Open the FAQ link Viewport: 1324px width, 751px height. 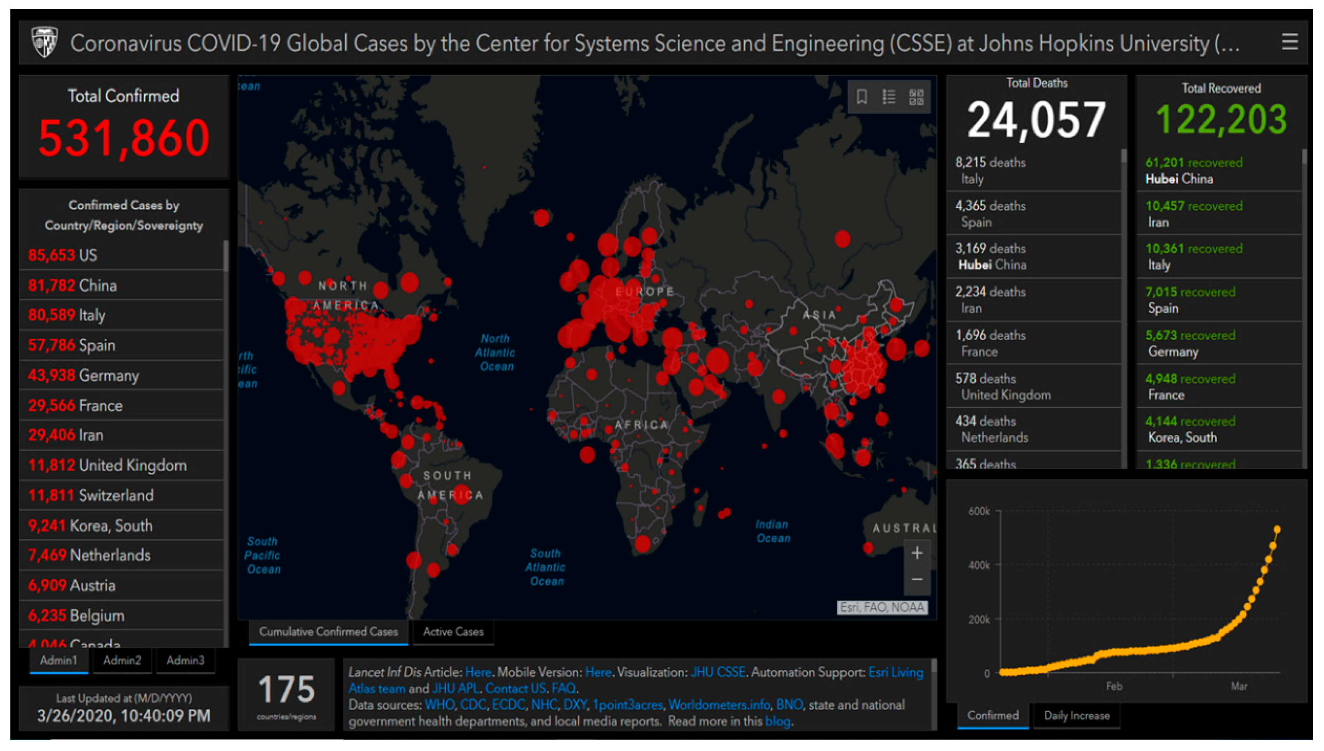point(564,689)
